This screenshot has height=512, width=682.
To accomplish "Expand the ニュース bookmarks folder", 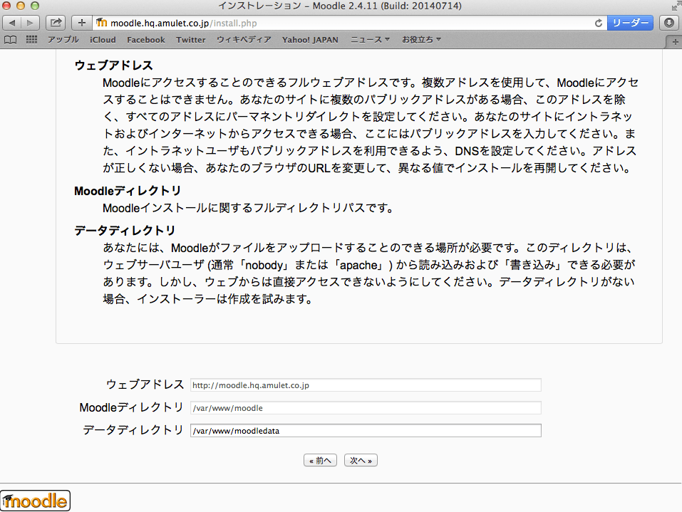I will click(370, 40).
